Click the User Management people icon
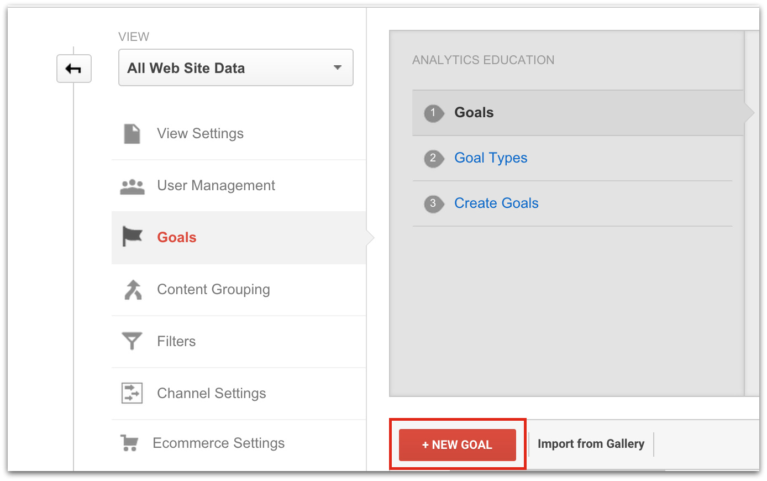The image size is (767, 481). coord(132,186)
